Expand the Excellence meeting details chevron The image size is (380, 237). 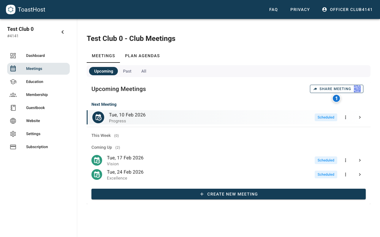pyautogui.click(x=360, y=174)
